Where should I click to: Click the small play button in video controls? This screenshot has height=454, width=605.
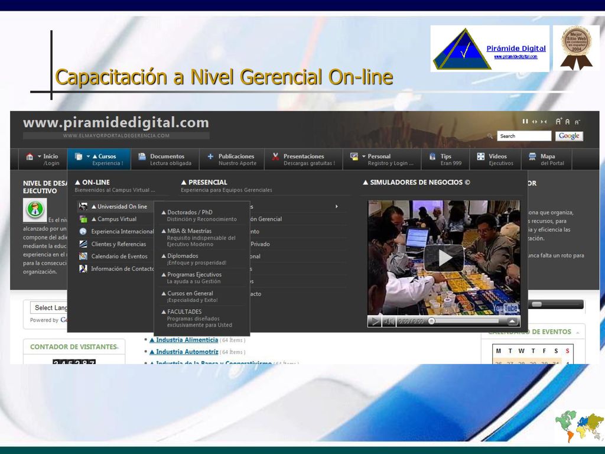click(374, 321)
